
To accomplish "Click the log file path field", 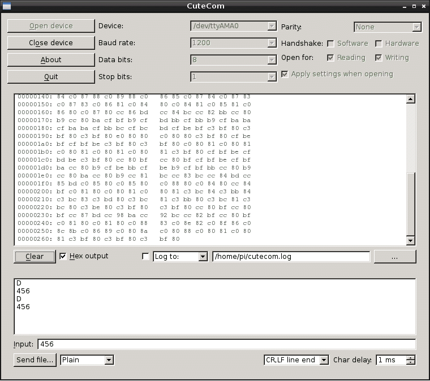I will pyautogui.click(x=291, y=257).
